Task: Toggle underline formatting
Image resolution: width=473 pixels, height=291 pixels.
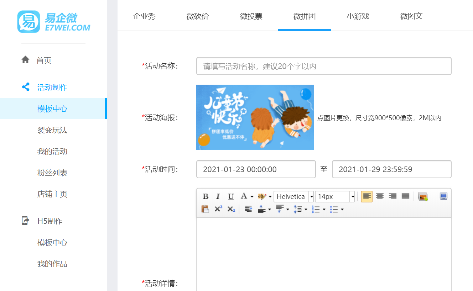Action: tap(231, 196)
